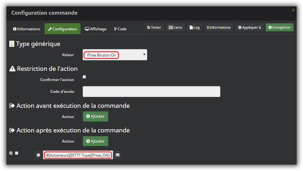The width and height of the screenshot is (303, 171).
Task: Click the Tester button
Action: tap(154, 27)
